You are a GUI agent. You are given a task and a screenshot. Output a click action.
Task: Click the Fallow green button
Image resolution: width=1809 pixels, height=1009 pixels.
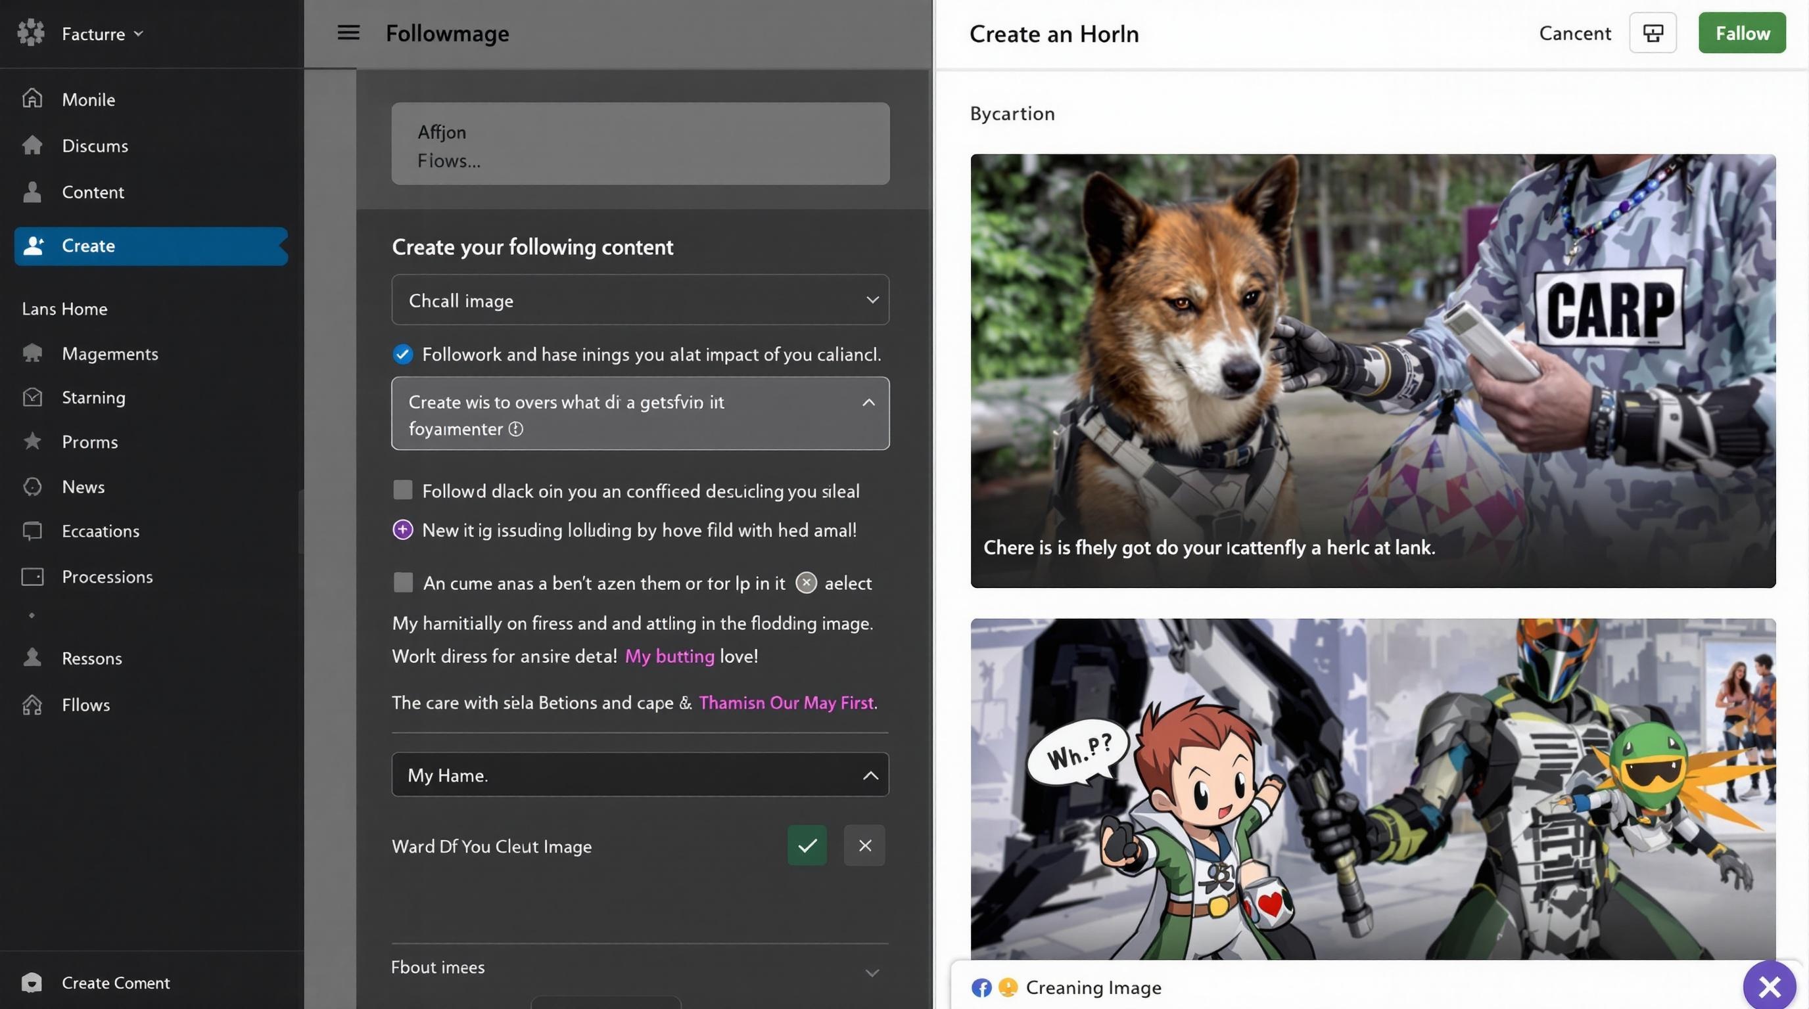[x=1741, y=33]
